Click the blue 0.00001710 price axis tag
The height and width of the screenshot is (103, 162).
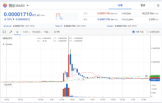pos(155,80)
